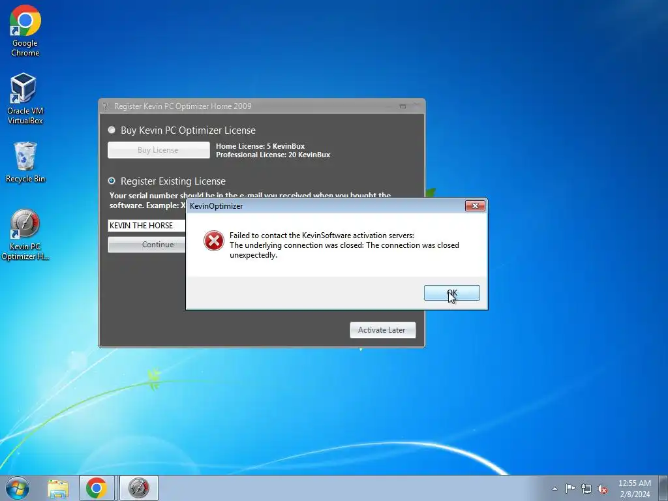The width and height of the screenshot is (668, 501).
Task: Select the Oracle VM VirtualBox desktop icon
Action: coord(25,99)
